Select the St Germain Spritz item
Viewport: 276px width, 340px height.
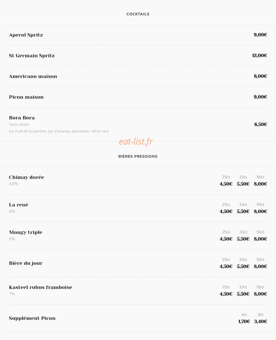click(x=32, y=56)
